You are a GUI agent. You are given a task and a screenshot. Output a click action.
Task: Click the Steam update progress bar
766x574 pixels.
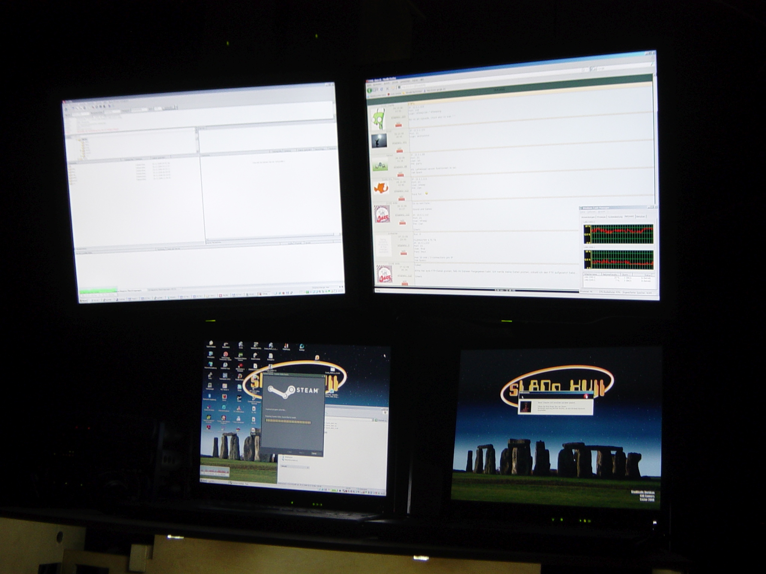pyautogui.click(x=288, y=422)
